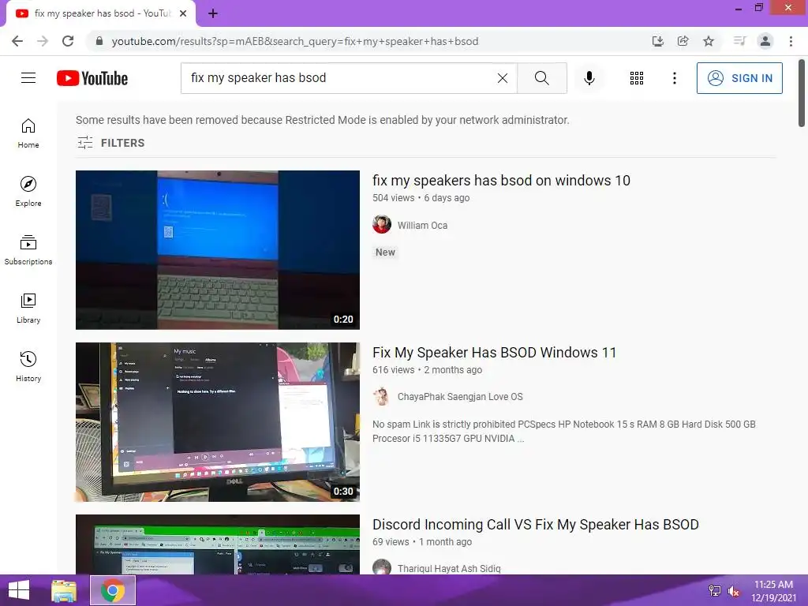Visit ChayaPhak Saengjan Love OS channel
The image size is (808, 606).
pyautogui.click(x=460, y=397)
